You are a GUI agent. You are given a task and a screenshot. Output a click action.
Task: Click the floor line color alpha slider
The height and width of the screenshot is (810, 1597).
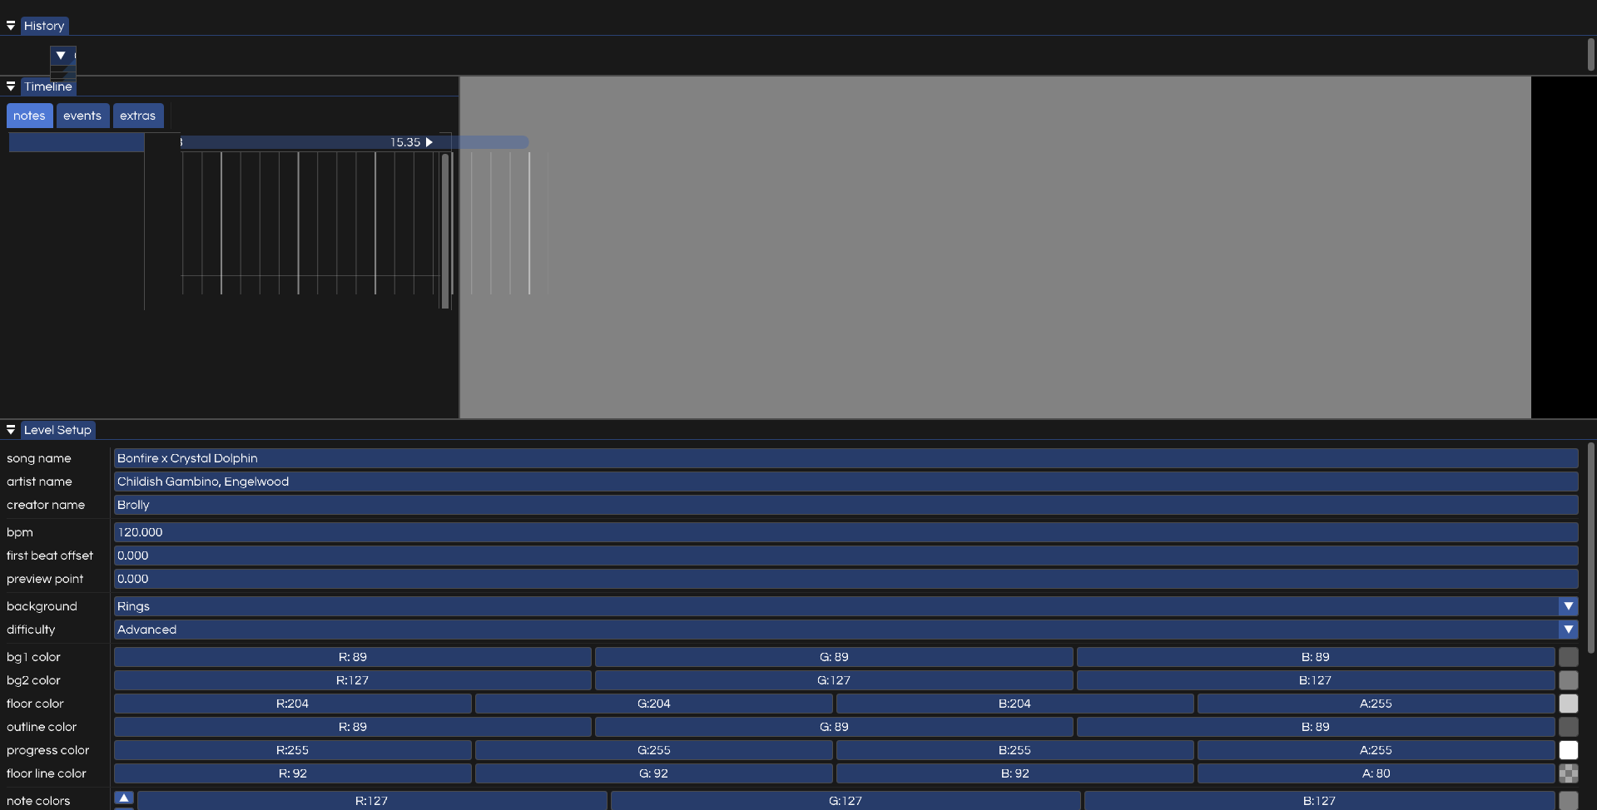tap(1376, 773)
